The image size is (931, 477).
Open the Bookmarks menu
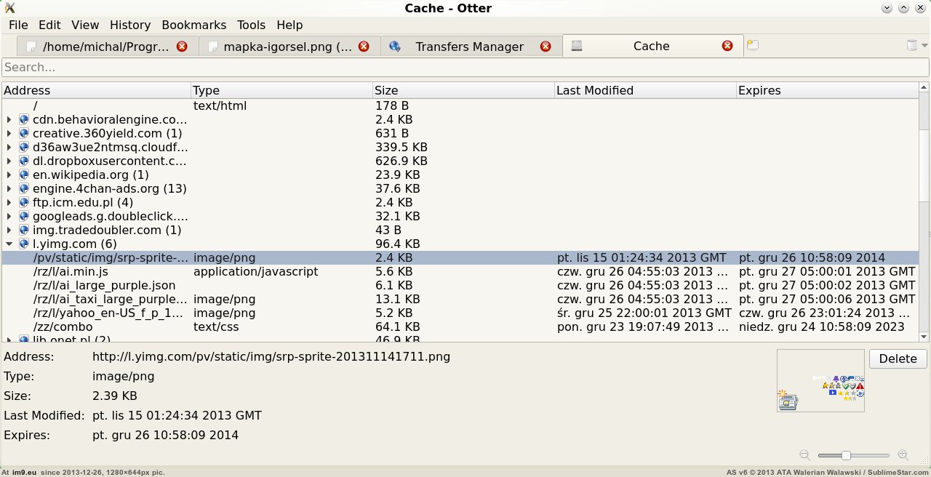click(193, 25)
